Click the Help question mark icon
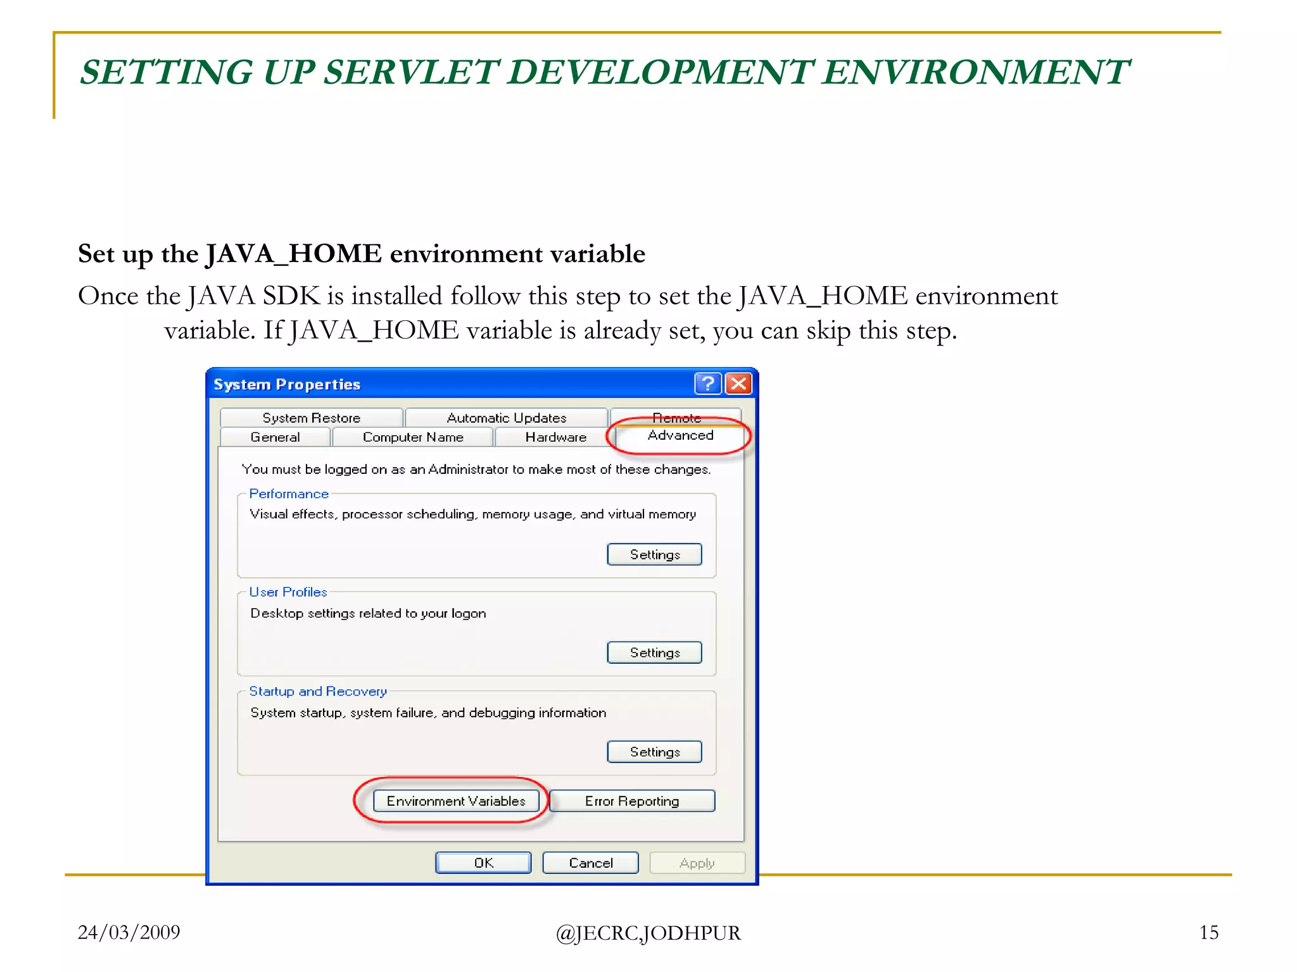This screenshot has height=972, width=1297. 707,383
